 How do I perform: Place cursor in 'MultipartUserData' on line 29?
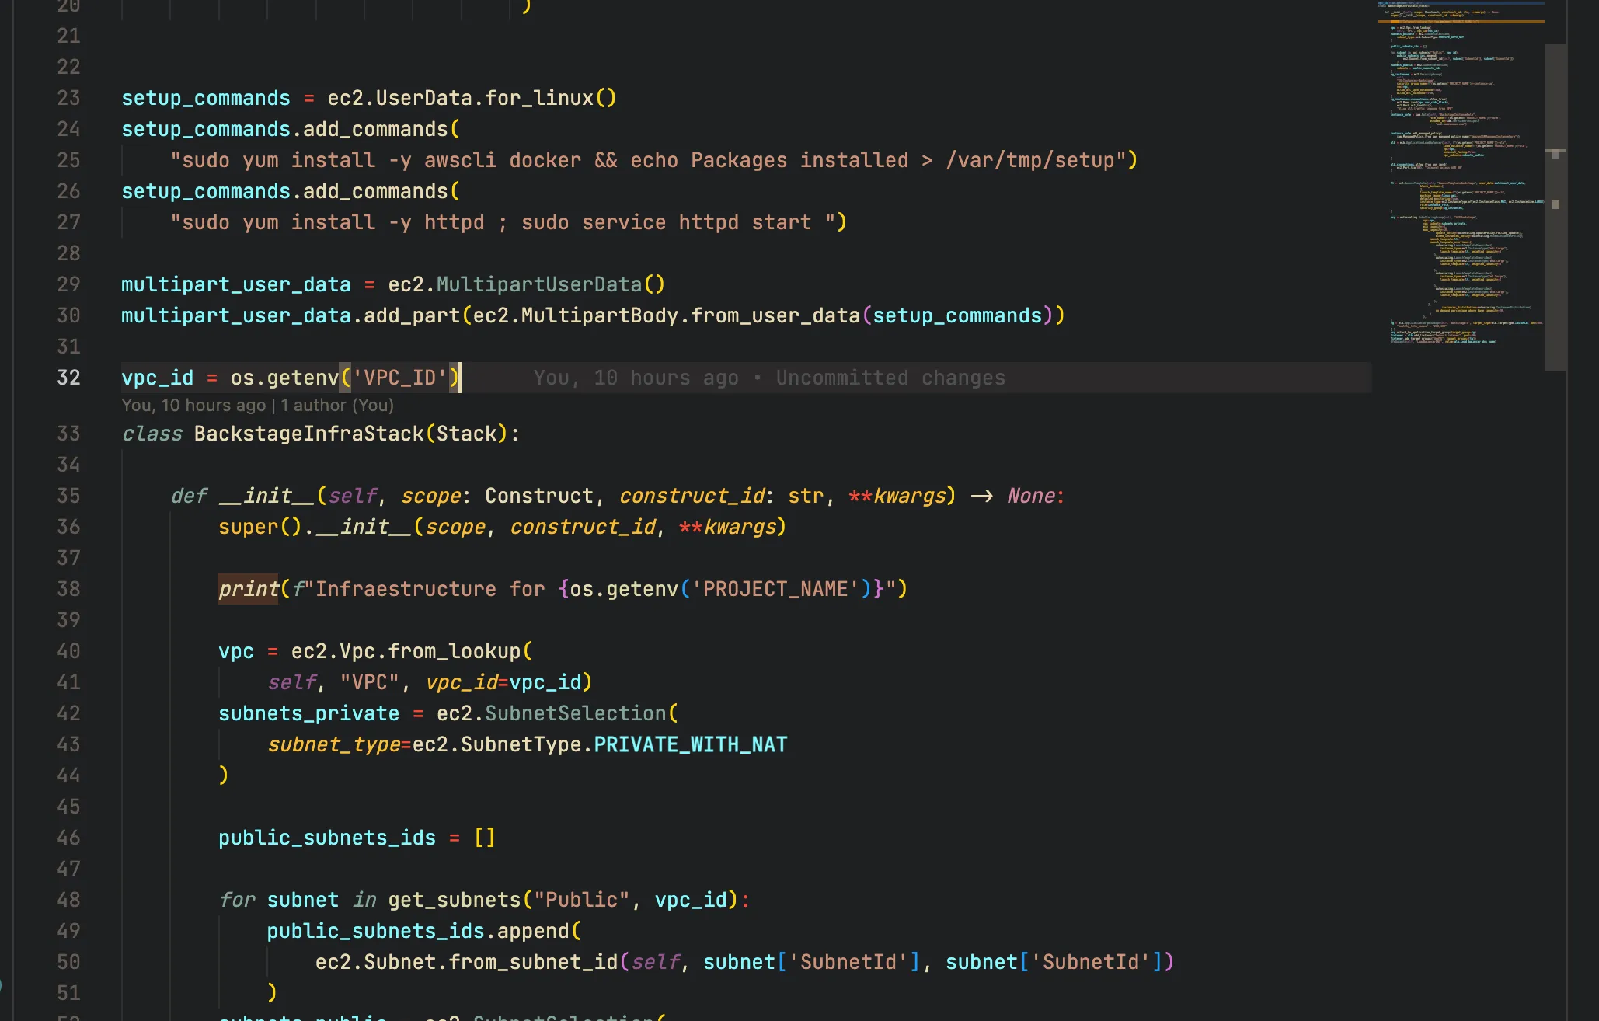pyautogui.click(x=538, y=285)
